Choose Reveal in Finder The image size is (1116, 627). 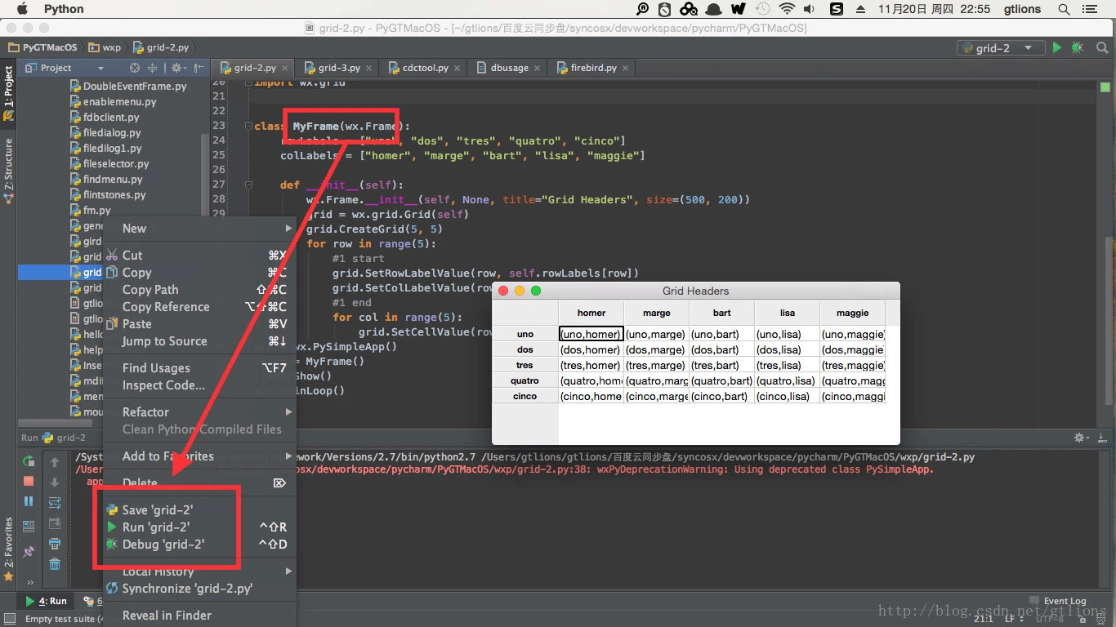point(198,616)
